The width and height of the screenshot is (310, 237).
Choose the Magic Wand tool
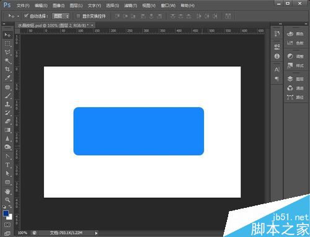(x=7, y=61)
